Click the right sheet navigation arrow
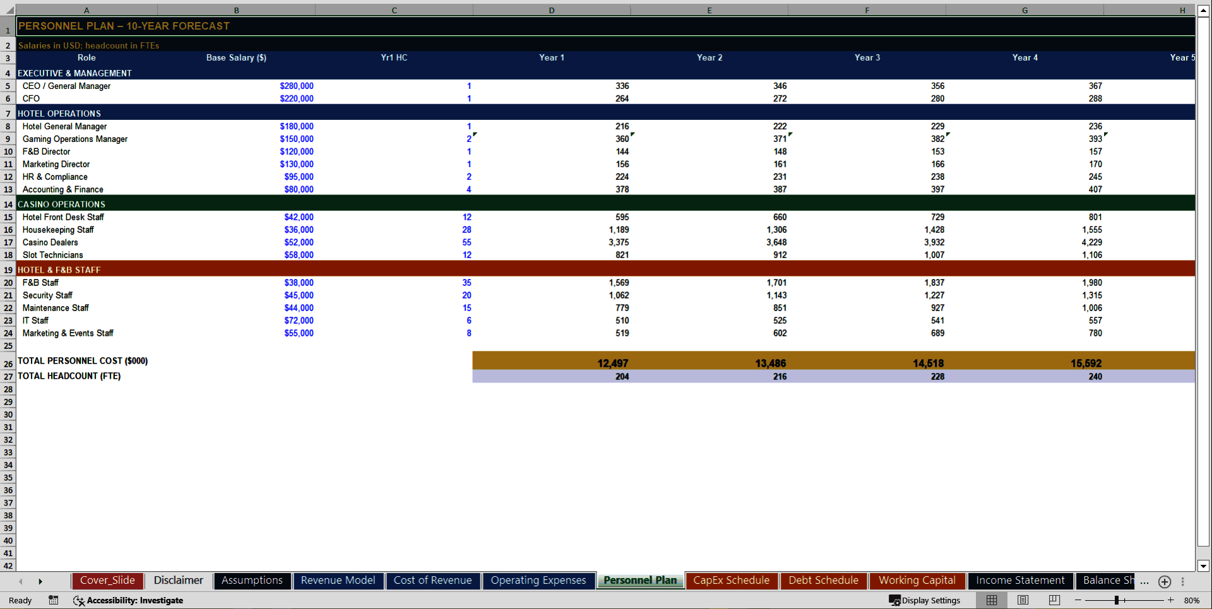The width and height of the screenshot is (1212, 609). pos(40,582)
